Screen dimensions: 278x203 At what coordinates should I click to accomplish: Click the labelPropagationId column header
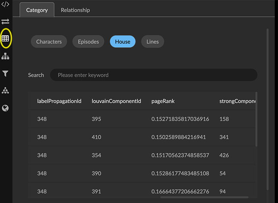click(x=59, y=101)
